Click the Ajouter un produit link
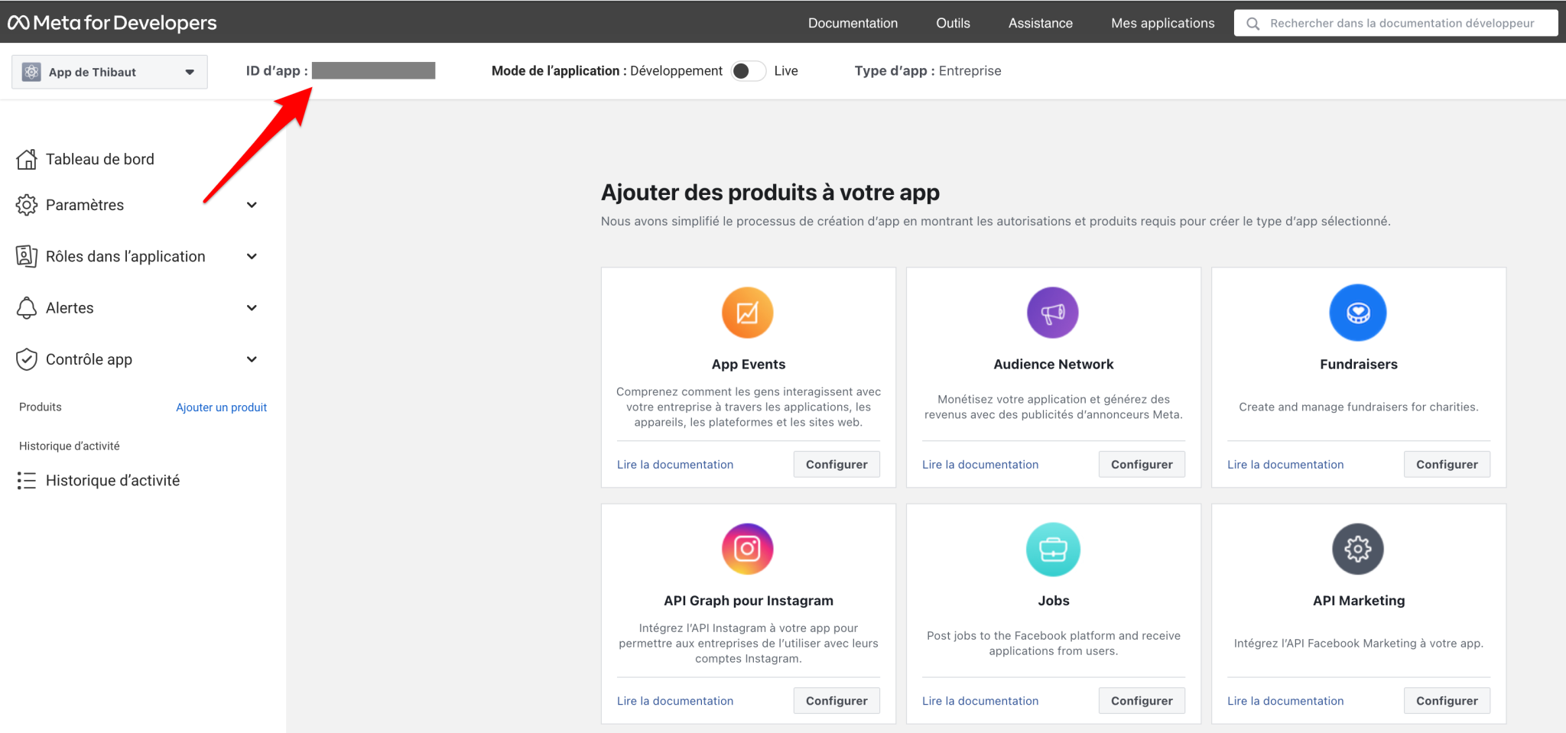The height and width of the screenshot is (733, 1566). [x=222, y=407]
